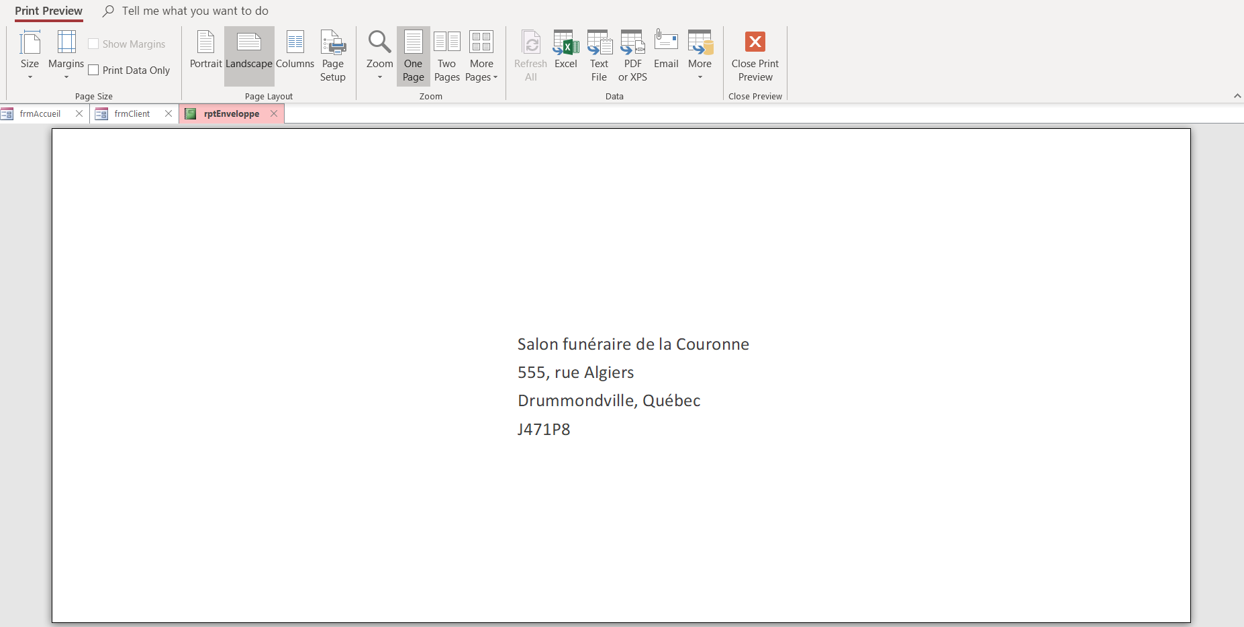This screenshot has width=1244, height=627.
Task: Toggle One Page view mode
Action: [x=413, y=56]
